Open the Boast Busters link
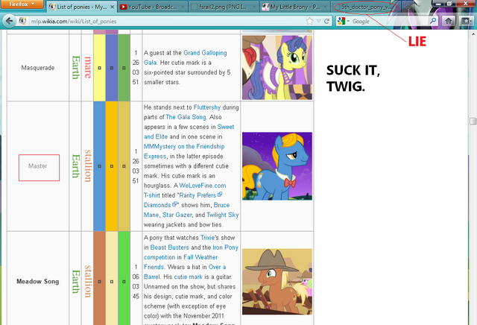Viewport: 477px width, 325px height. click(x=169, y=247)
